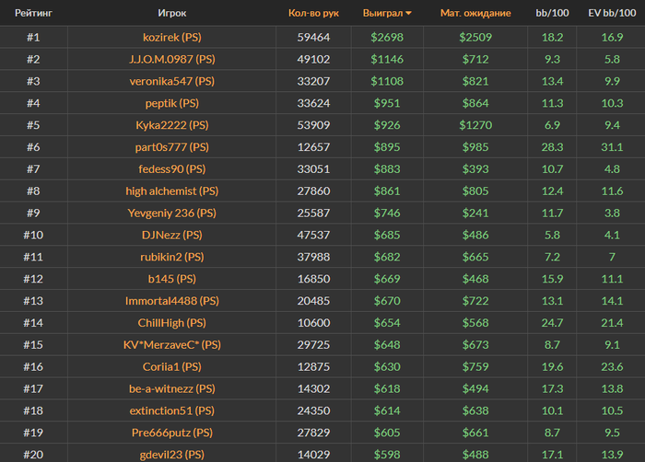Open DJNezz (PS) player link
The width and height of the screenshot is (645, 462).
172,235
